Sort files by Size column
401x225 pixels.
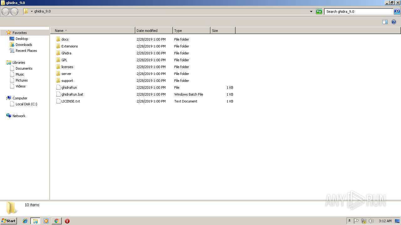[x=223, y=31]
